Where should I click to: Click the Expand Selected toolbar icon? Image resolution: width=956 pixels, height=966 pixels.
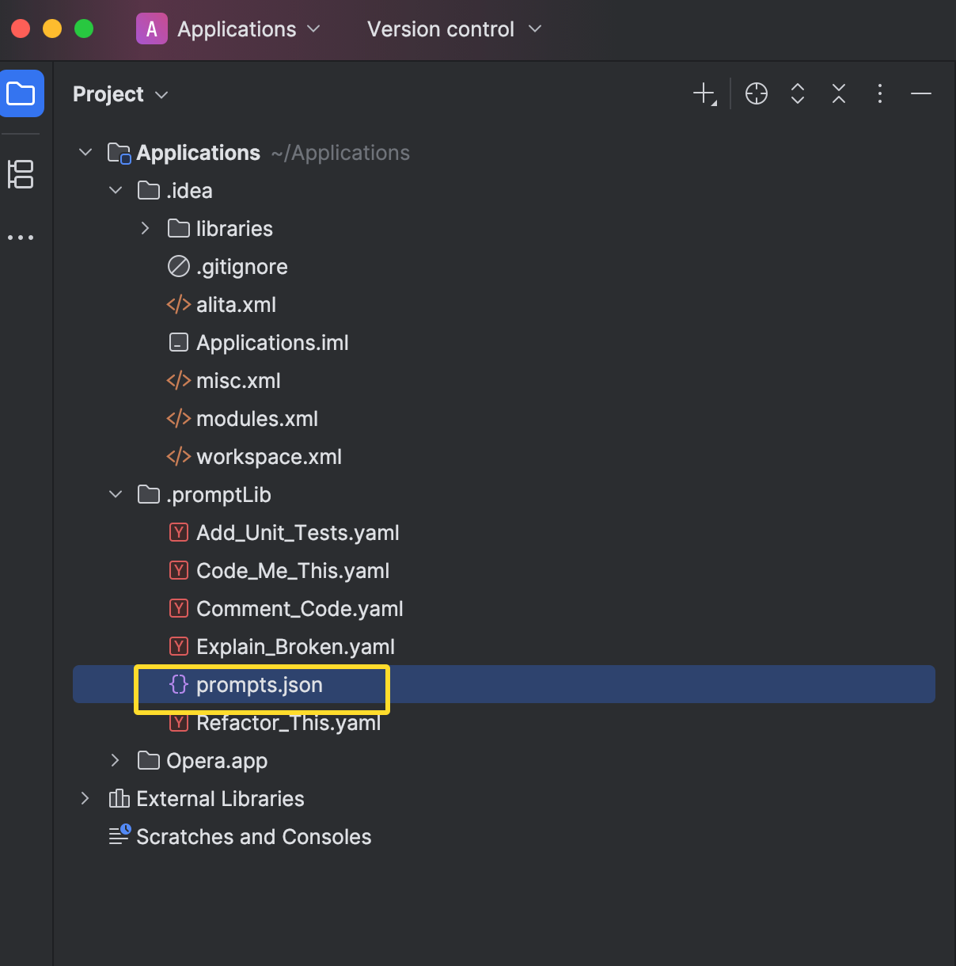pos(798,93)
